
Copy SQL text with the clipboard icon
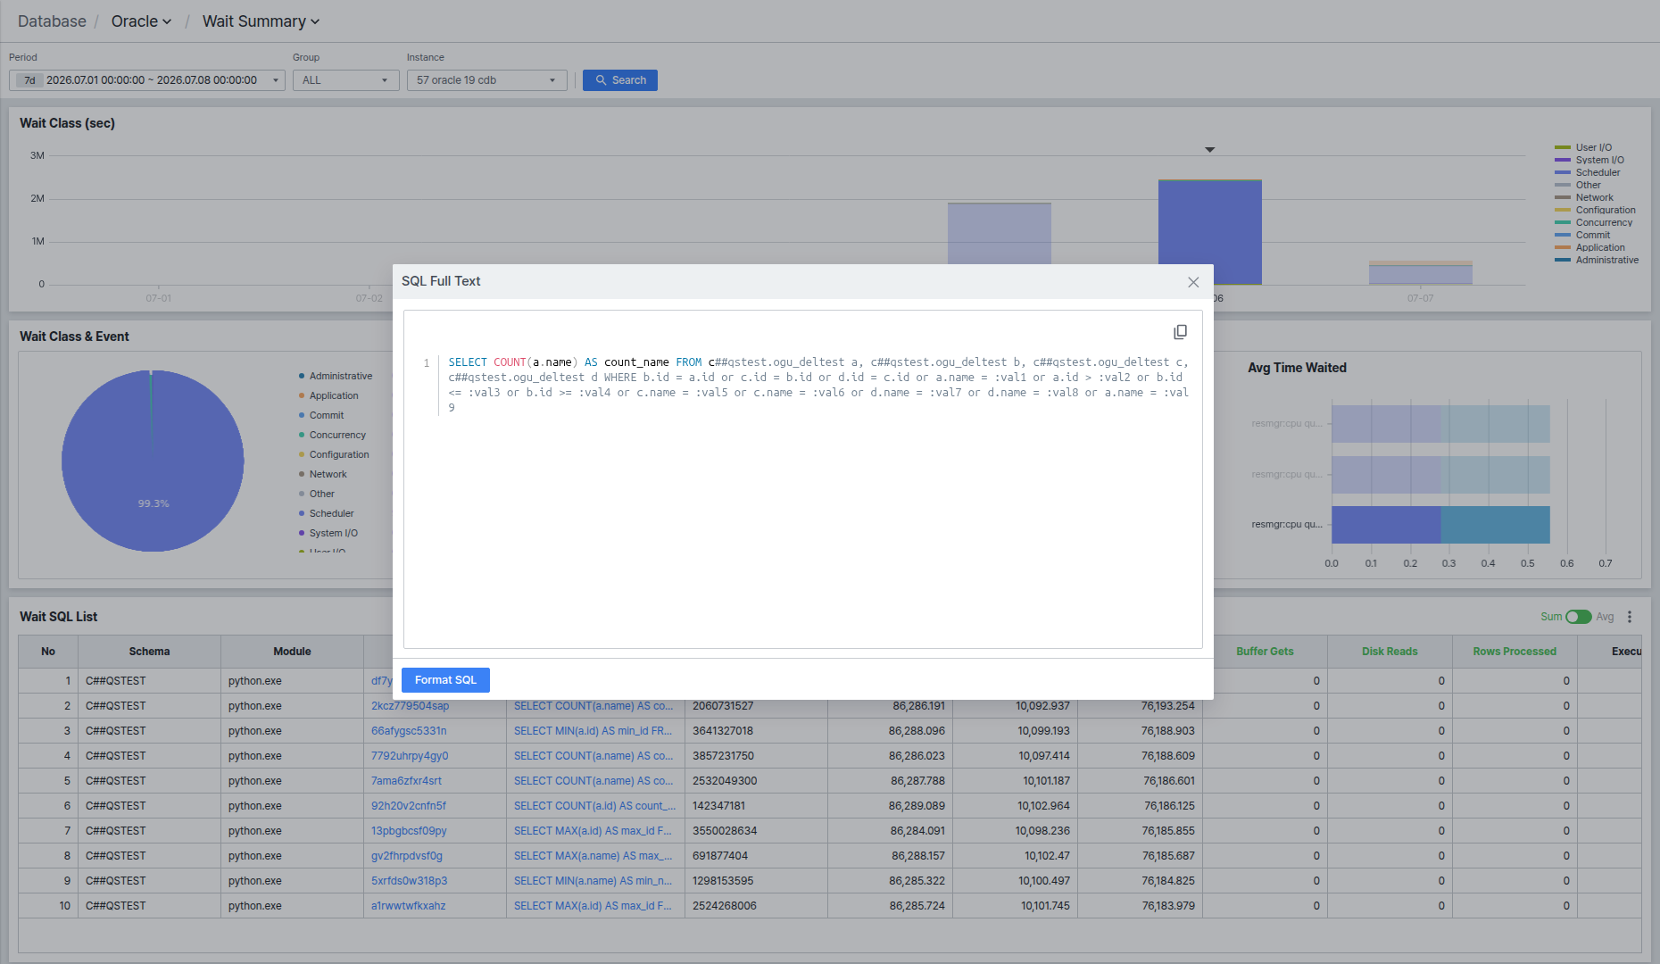click(1180, 332)
